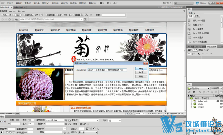
Task: Click the forward arrow in the address bar
Action: pos(6,20)
